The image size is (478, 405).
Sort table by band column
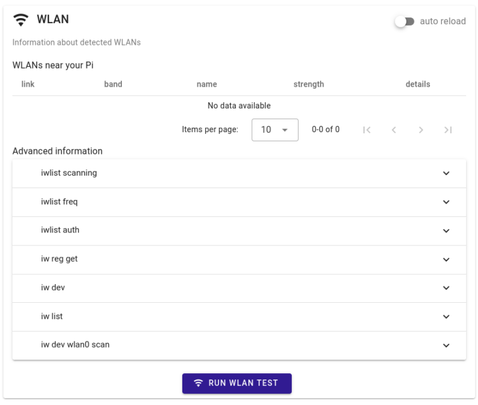click(x=113, y=84)
